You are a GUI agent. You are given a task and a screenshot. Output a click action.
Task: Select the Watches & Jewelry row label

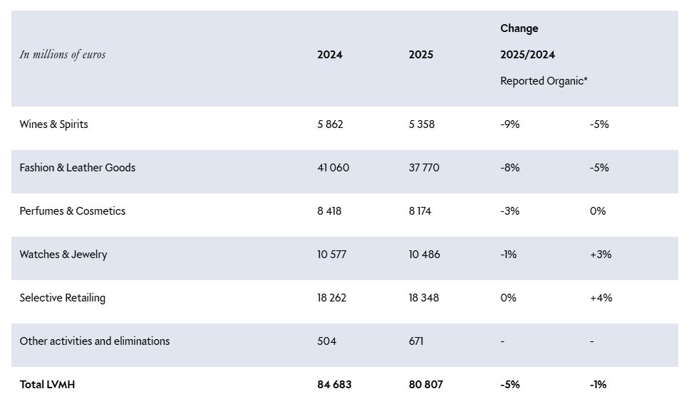63,255
